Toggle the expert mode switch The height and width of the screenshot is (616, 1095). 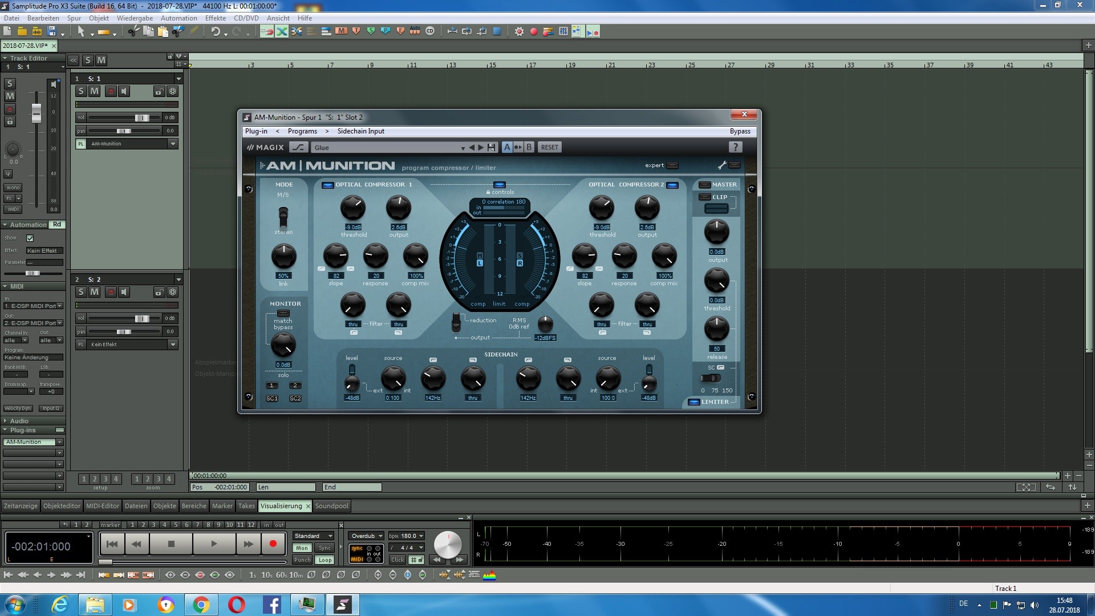coord(672,165)
